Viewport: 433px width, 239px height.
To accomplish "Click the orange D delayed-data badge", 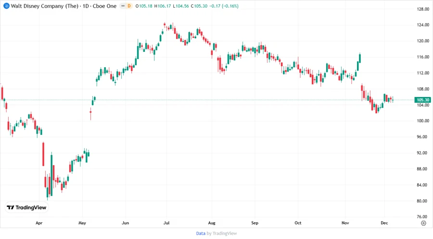I will [129, 6].
